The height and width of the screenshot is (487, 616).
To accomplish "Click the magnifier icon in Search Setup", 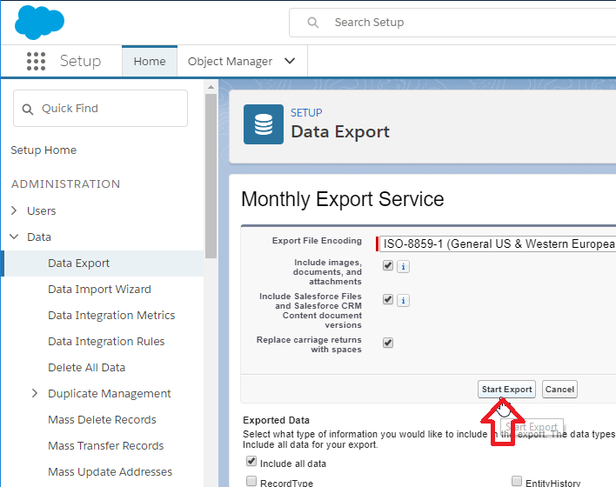I will pos(313,23).
